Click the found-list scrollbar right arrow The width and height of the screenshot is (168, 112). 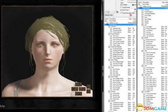pos(114,12)
